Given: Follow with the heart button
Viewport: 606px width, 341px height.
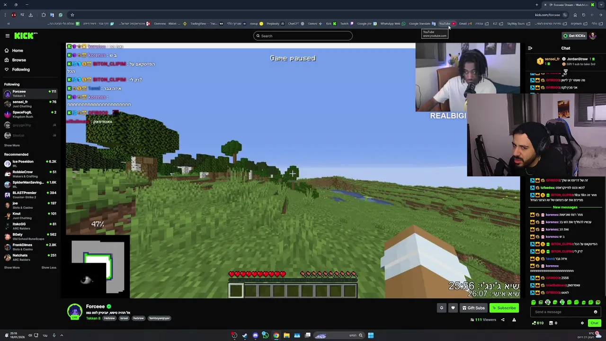Looking at the screenshot, I should [x=453, y=308].
